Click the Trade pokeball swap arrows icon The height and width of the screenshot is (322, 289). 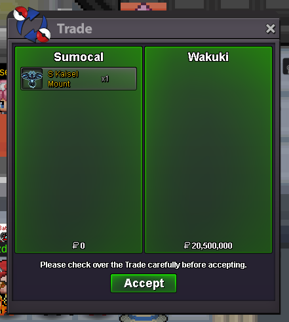click(32, 24)
